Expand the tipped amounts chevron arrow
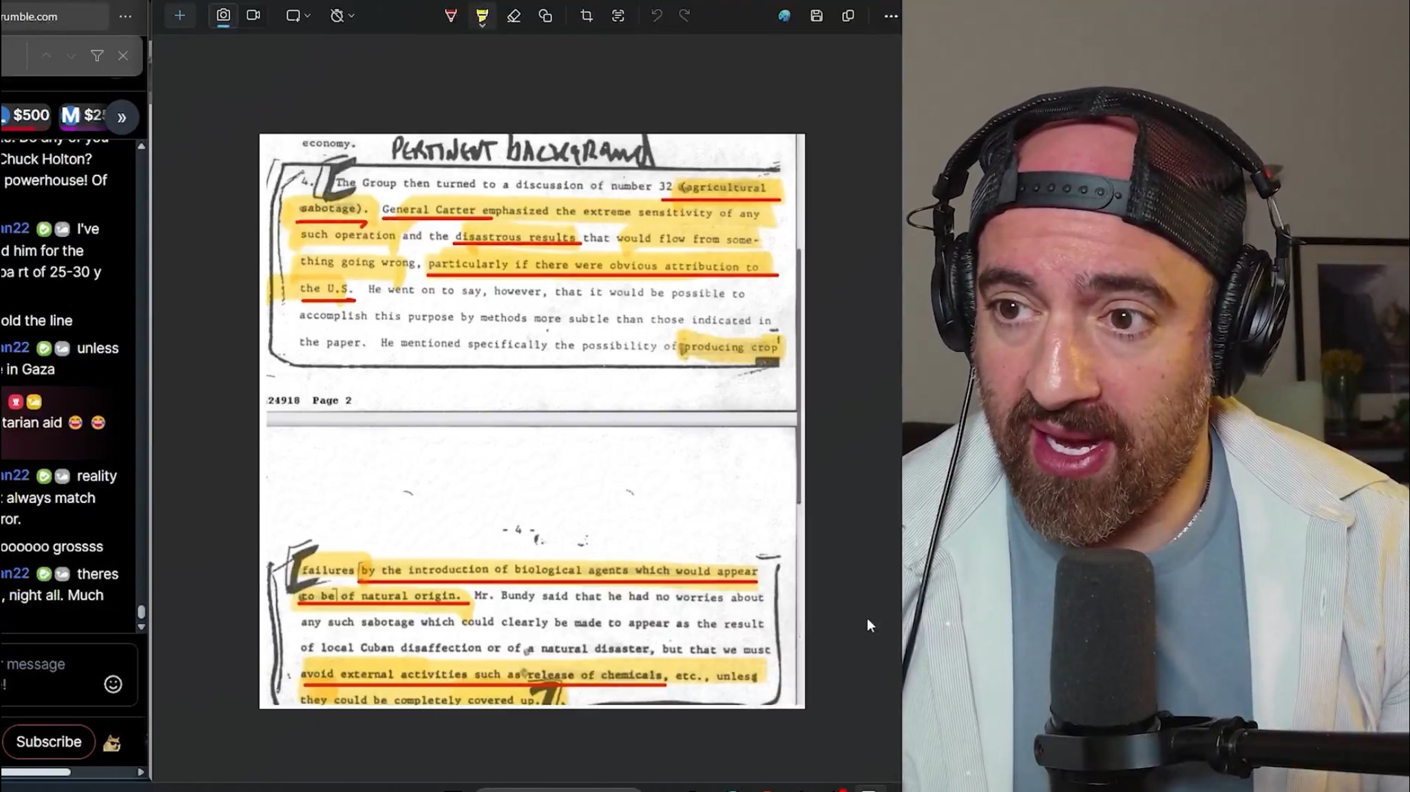1410x792 pixels. click(122, 117)
